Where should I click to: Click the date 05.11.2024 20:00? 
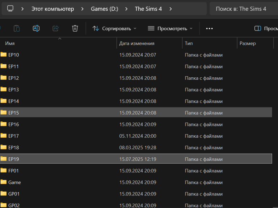tap(138, 136)
